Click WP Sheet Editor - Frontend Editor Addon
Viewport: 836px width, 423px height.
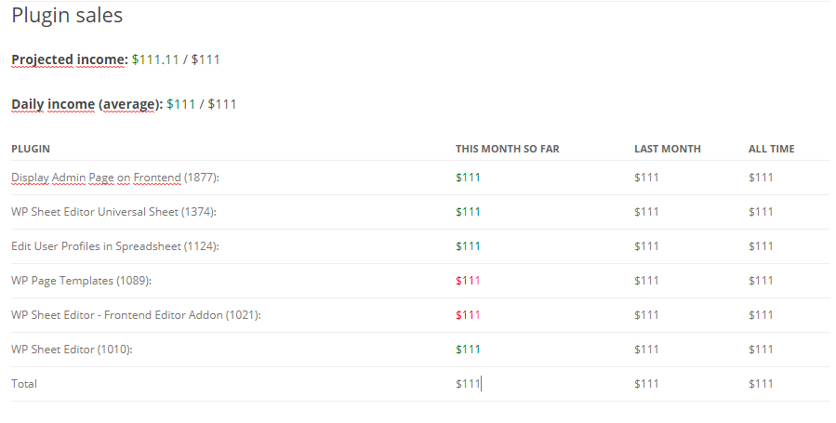click(x=136, y=315)
